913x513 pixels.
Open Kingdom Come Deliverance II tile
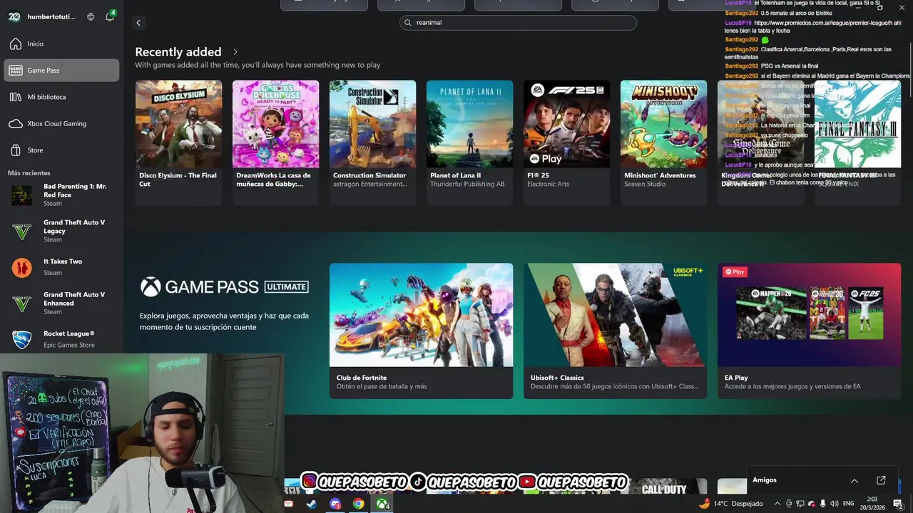click(x=760, y=142)
